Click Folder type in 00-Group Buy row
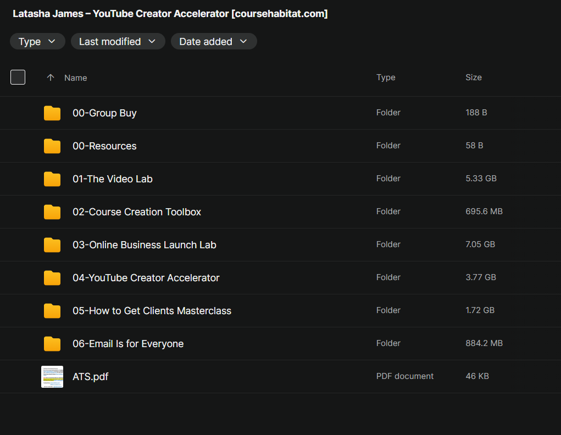 [388, 113]
